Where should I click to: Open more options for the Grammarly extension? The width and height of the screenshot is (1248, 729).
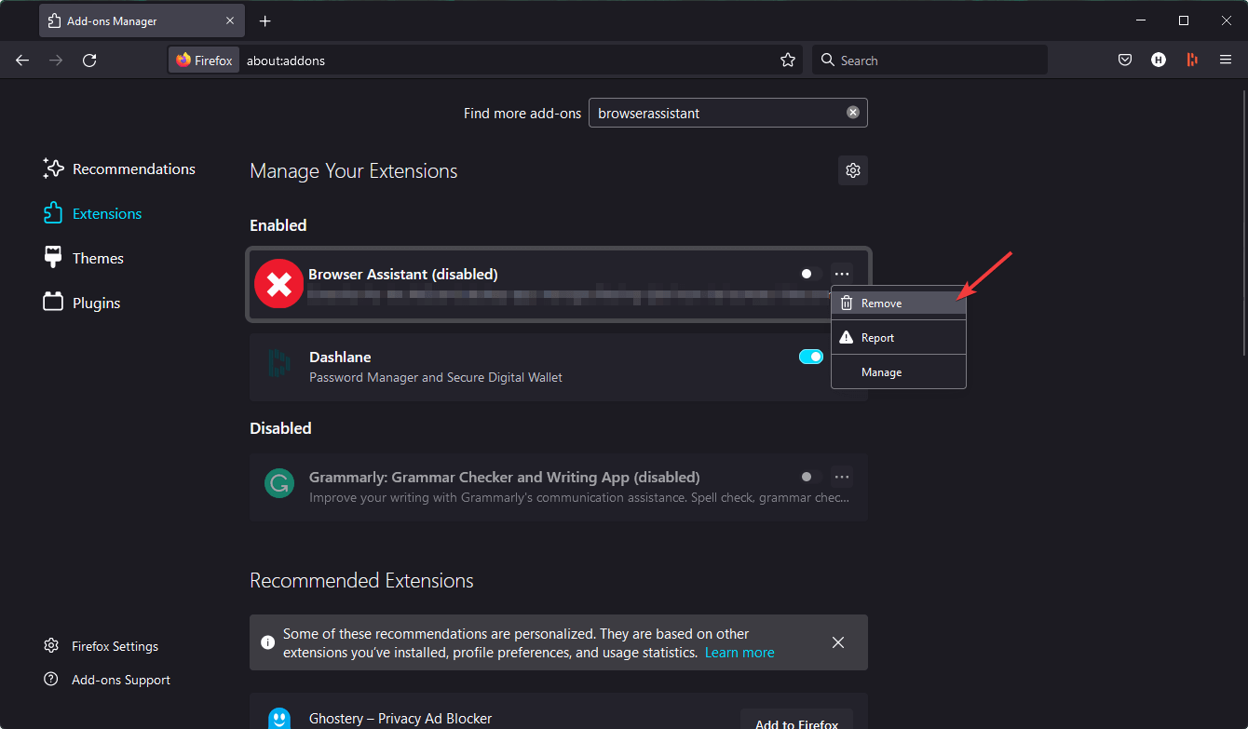tap(842, 477)
